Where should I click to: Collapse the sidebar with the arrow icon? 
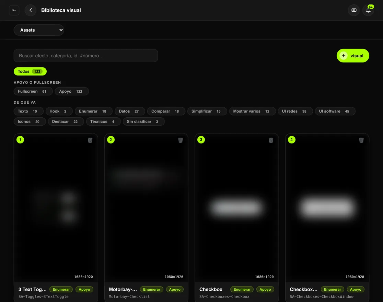tap(14, 10)
